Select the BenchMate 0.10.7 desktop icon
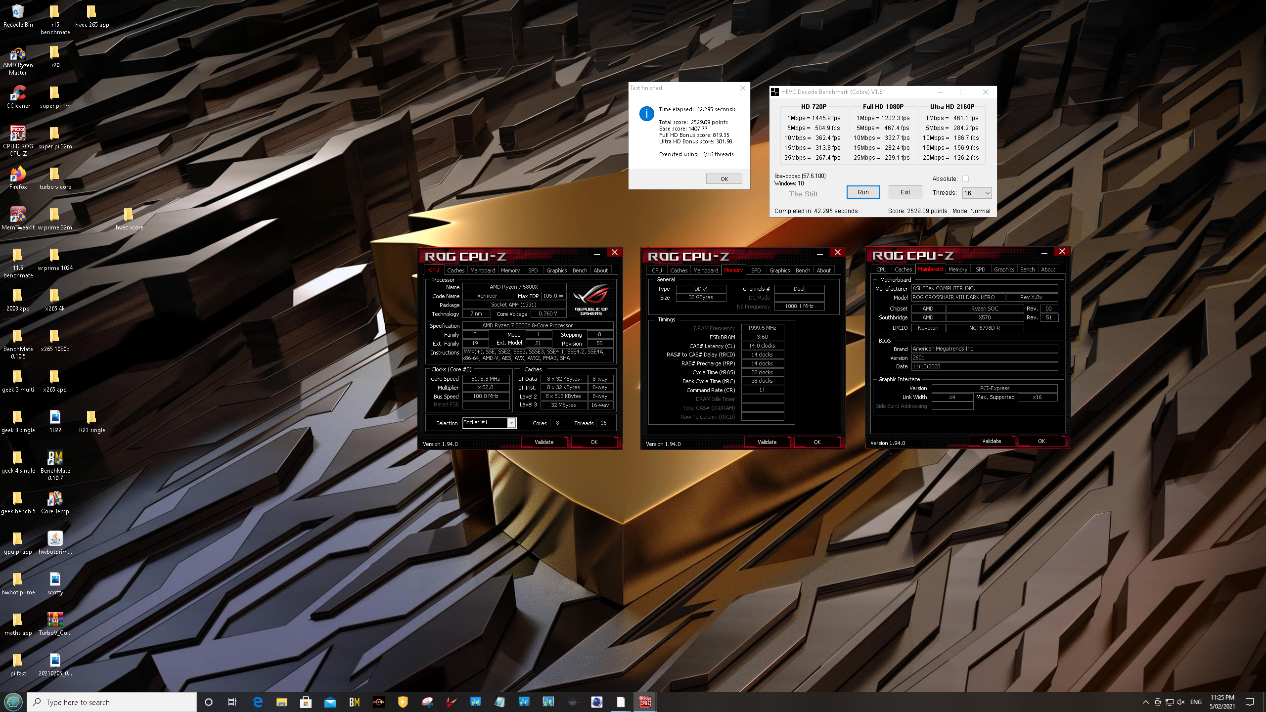The image size is (1266, 712). tap(55, 465)
